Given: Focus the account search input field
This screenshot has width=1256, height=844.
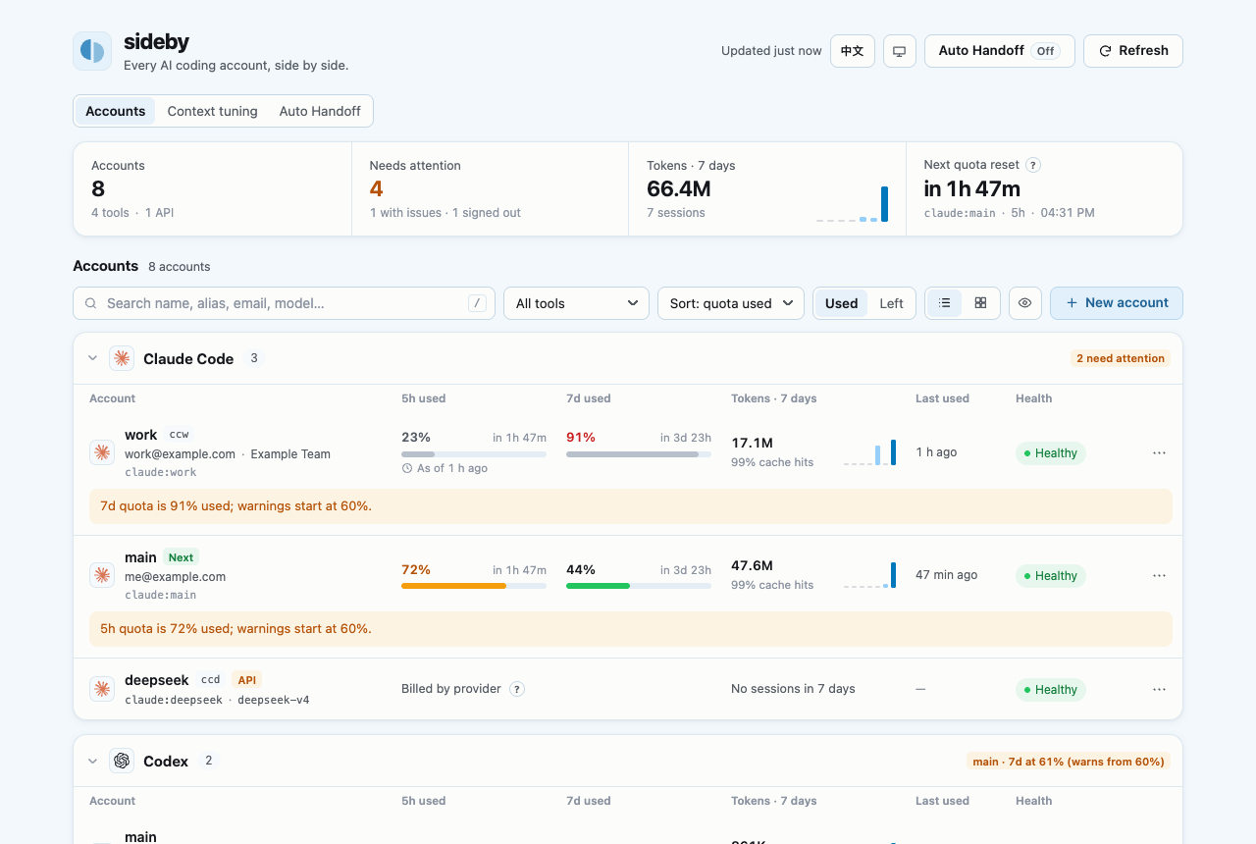Looking at the screenshot, I should click(284, 303).
